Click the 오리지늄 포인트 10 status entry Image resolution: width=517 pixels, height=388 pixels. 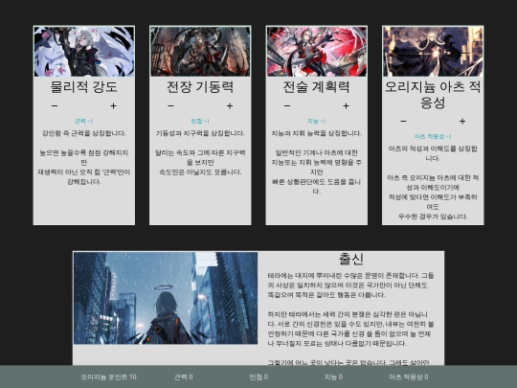108,377
